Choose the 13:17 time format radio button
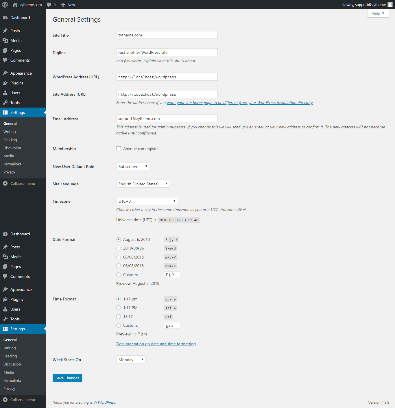This screenshot has height=408, width=395. coord(119,317)
